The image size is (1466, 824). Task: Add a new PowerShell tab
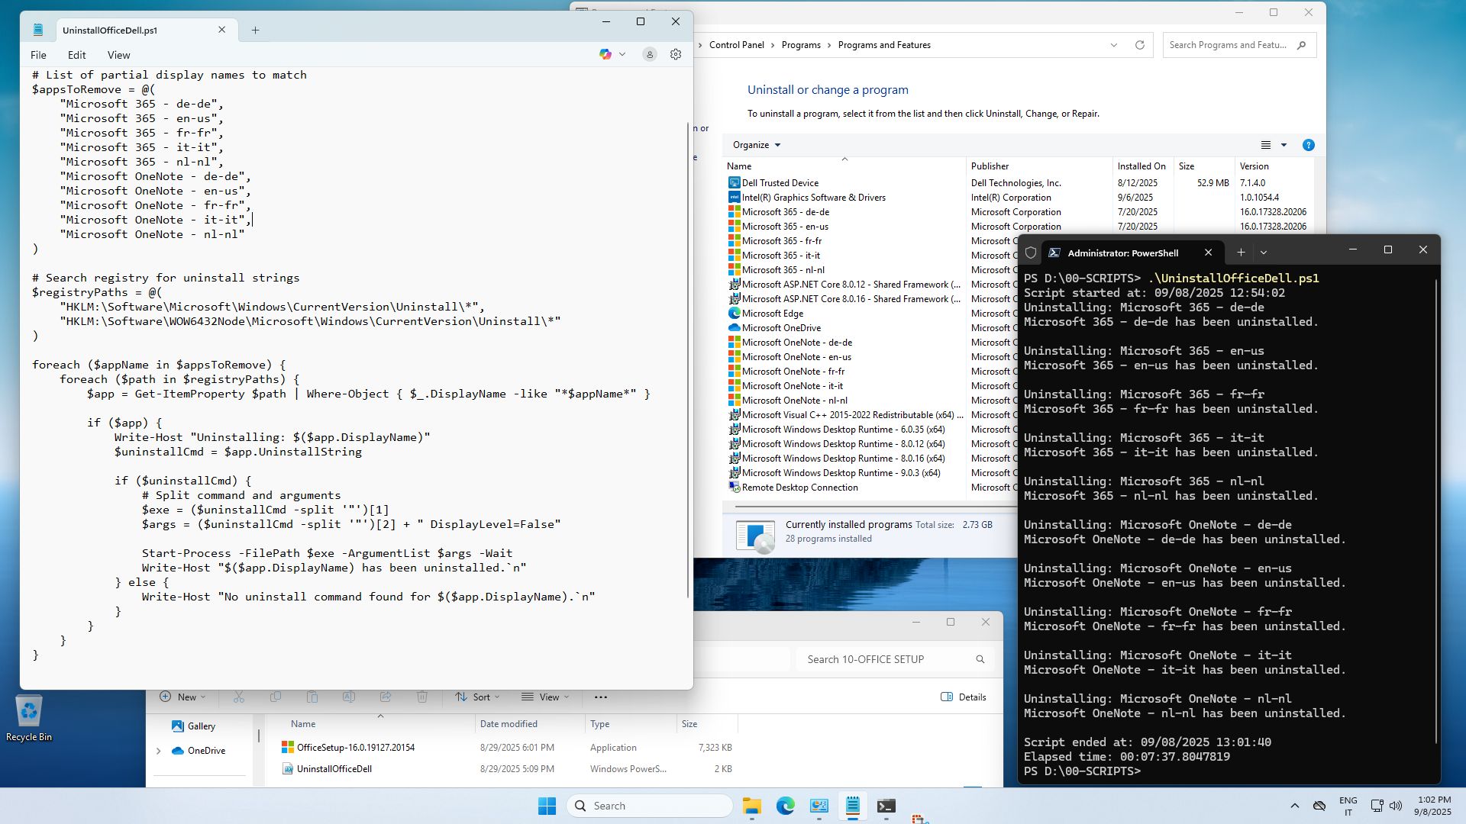pos(1241,252)
